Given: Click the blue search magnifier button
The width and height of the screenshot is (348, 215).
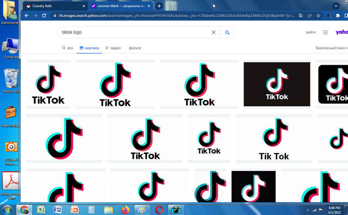Looking at the screenshot, I should click(227, 33).
